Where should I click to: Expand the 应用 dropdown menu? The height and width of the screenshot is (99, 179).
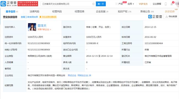point(131,4)
